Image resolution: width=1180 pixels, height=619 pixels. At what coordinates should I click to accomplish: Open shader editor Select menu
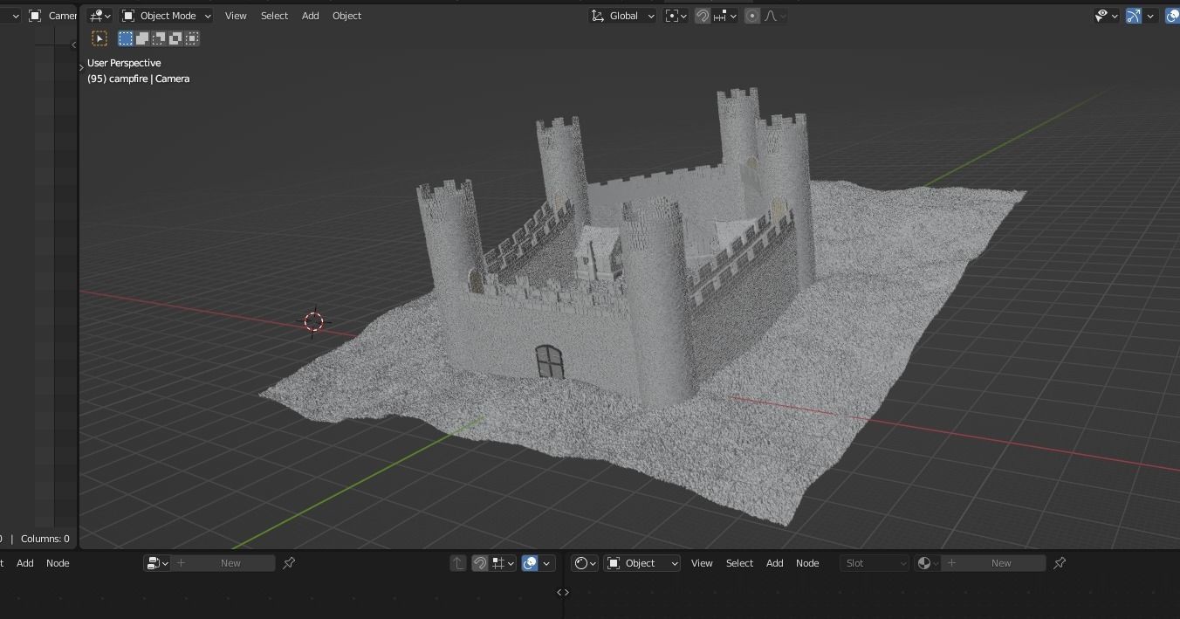(x=739, y=563)
